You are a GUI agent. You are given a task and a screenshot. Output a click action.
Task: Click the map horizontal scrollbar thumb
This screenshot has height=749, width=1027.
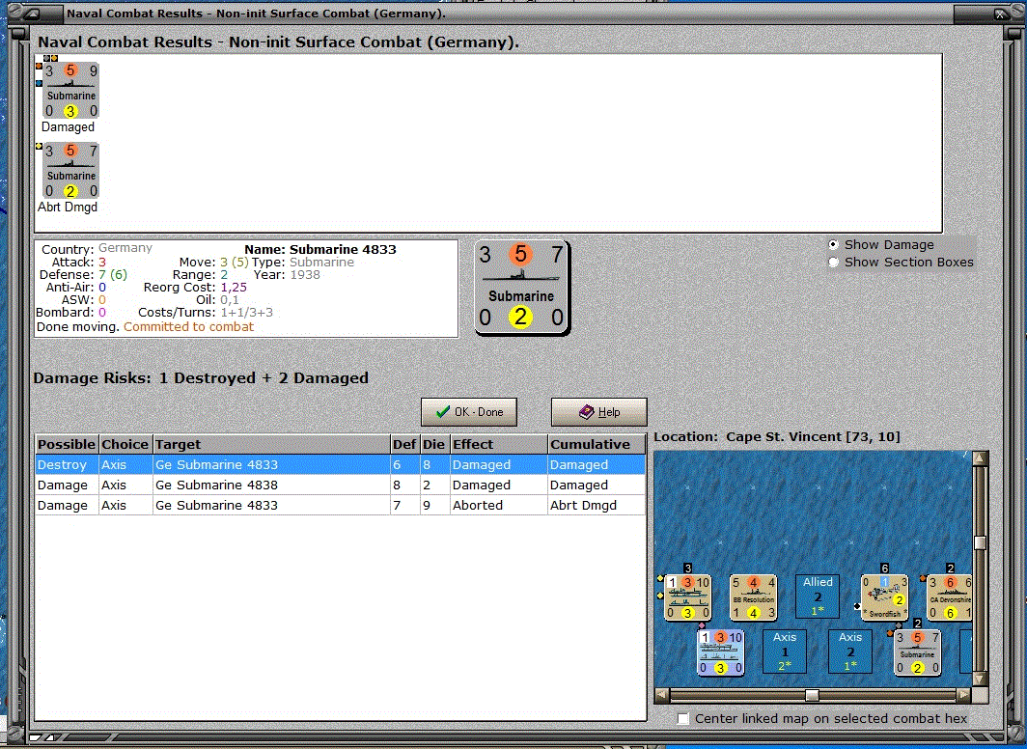click(x=812, y=695)
